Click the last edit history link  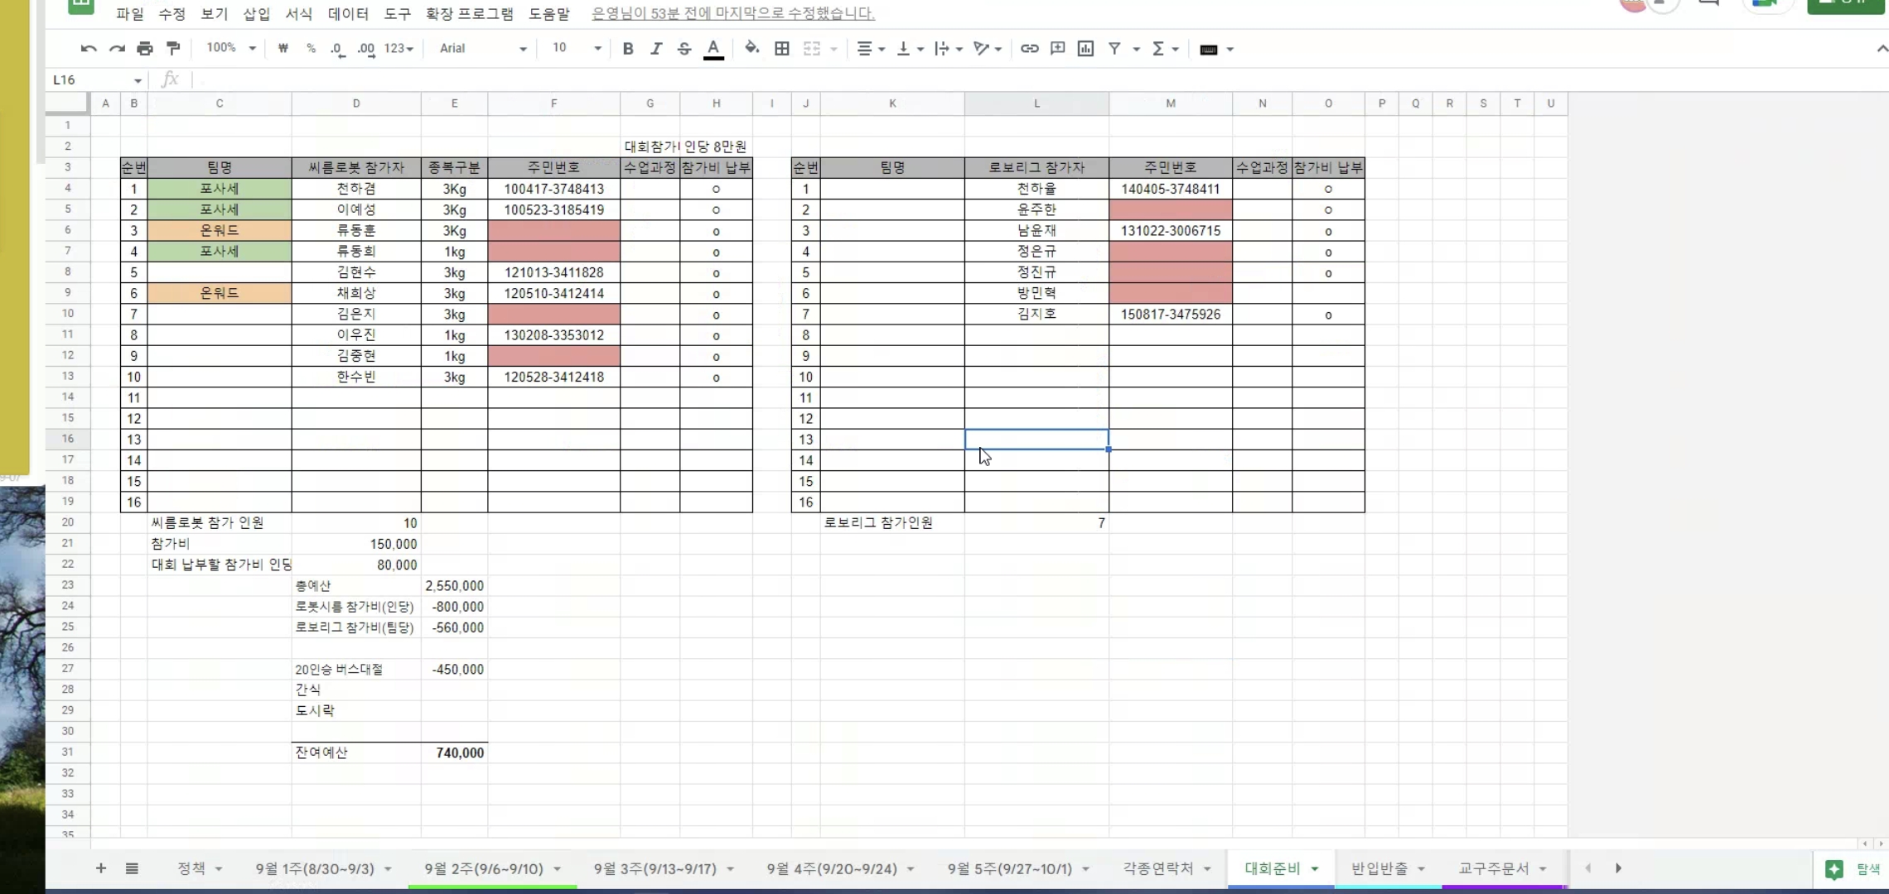(x=733, y=13)
